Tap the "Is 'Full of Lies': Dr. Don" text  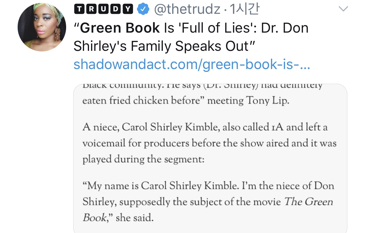click(236, 28)
